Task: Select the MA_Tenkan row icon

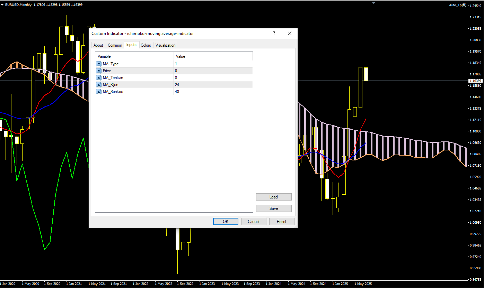Action: click(98, 78)
